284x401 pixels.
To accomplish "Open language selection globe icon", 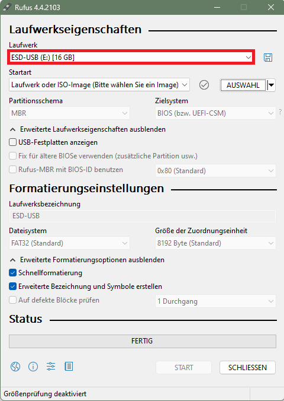I will pos(15,367).
